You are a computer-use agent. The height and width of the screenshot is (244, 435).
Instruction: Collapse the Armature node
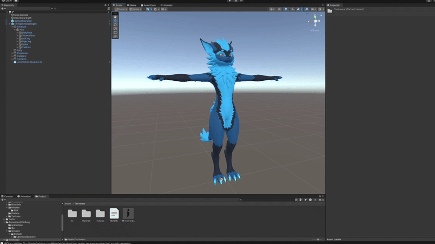click(12, 27)
